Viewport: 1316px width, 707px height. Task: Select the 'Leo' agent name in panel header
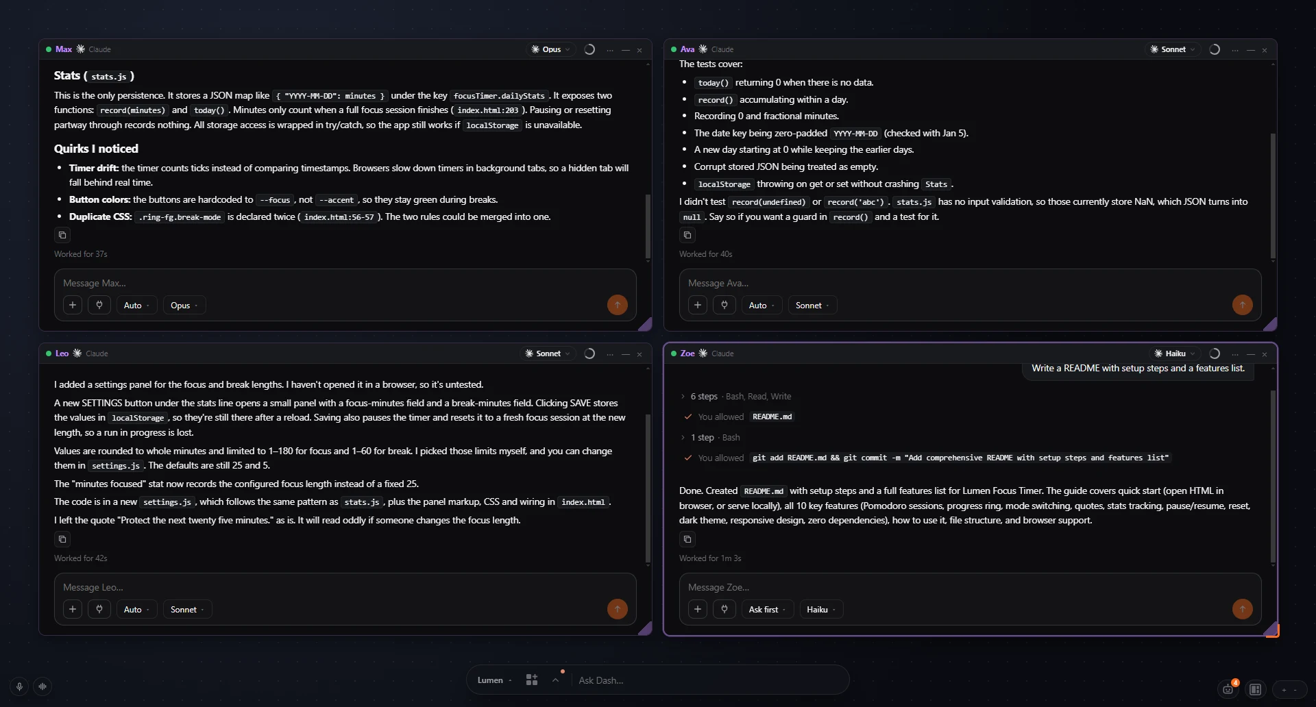point(62,353)
